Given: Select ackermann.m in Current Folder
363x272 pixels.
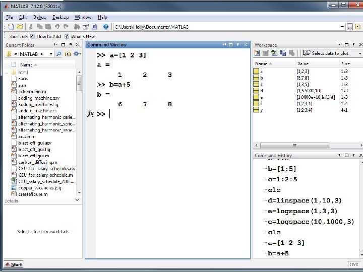Looking at the screenshot, I should coord(32,92).
